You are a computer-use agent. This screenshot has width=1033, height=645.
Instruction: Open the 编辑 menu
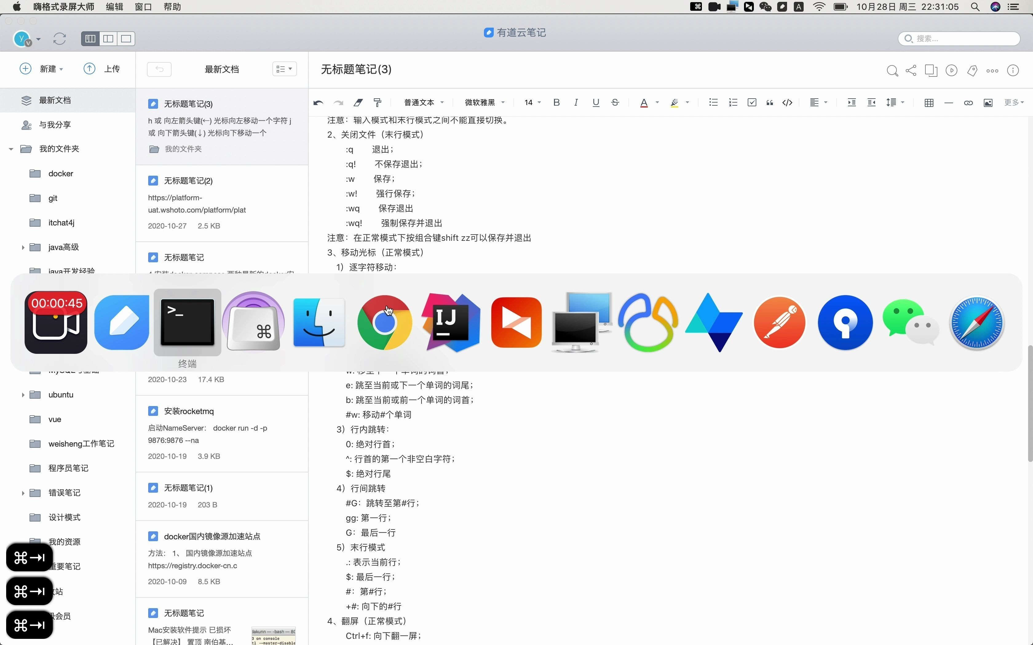(114, 7)
